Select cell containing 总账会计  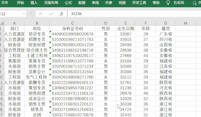[x=37, y=71]
